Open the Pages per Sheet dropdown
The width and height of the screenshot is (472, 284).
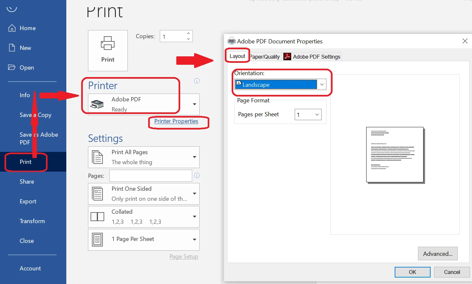click(x=317, y=115)
